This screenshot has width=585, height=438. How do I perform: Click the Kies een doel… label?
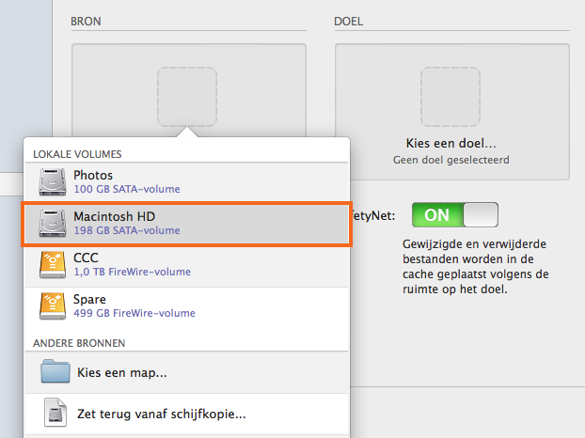point(451,143)
